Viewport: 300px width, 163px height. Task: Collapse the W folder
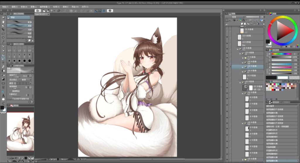tap(240, 54)
